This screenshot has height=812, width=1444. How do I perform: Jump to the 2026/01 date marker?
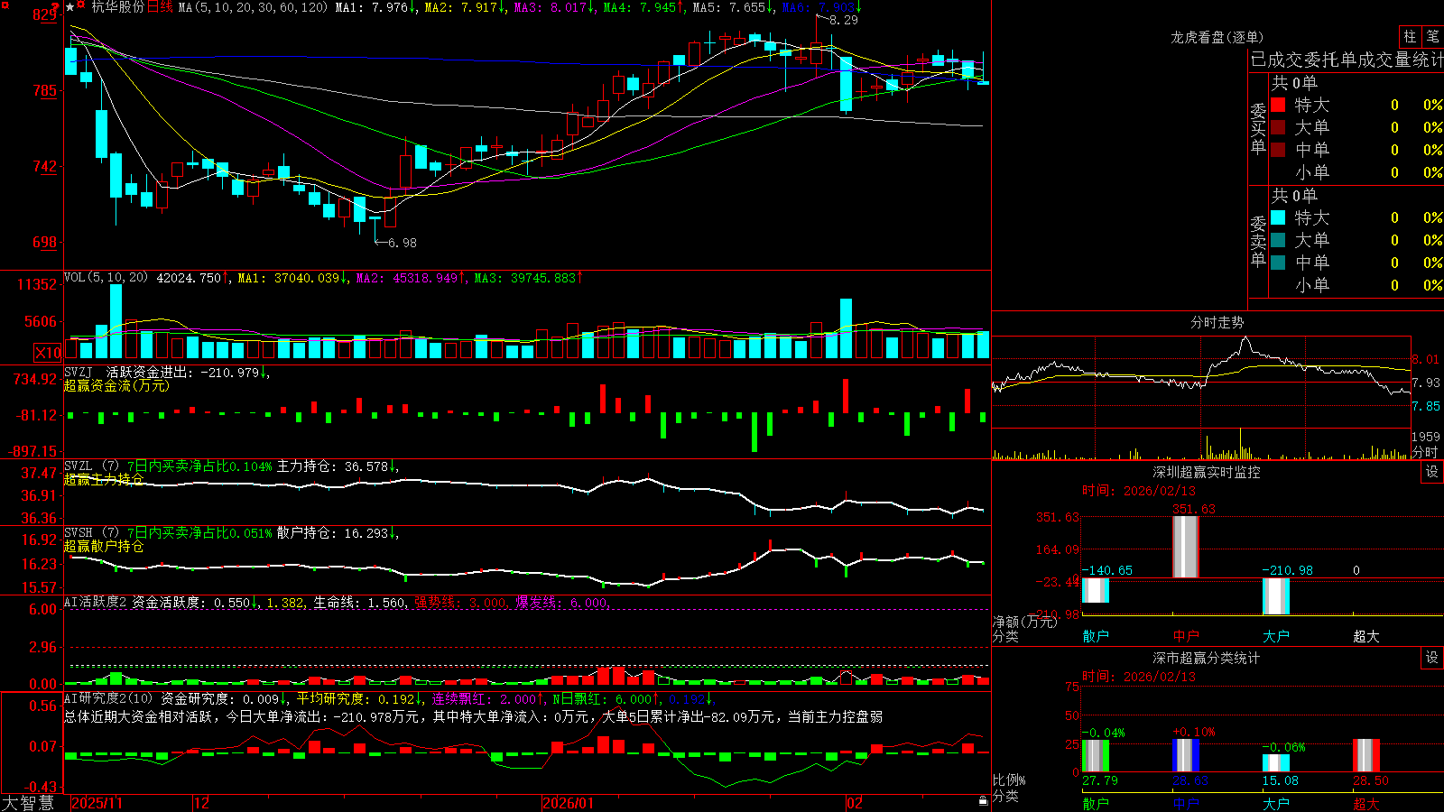coord(568,803)
